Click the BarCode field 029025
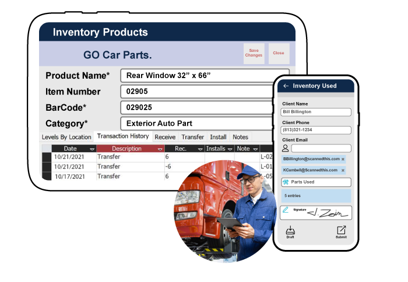The image size is (408, 282). [198, 107]
